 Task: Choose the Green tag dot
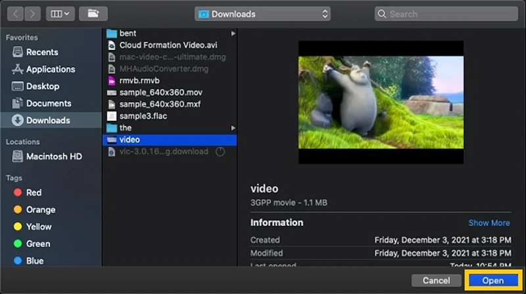click(18, 243)
